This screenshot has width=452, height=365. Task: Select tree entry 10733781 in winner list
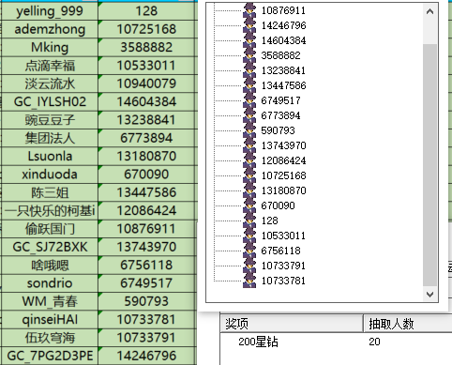click(x=283, y=281)
